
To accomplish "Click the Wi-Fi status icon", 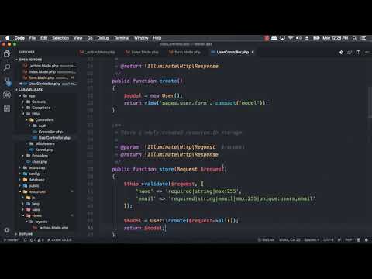I will [291, 38].
